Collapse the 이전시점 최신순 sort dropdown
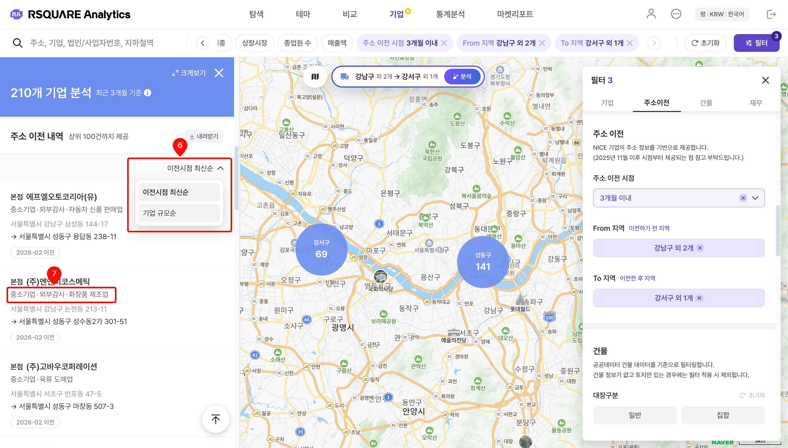 point(220,168)
